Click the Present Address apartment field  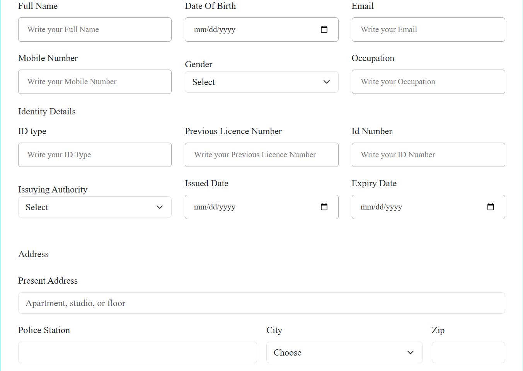261,303
